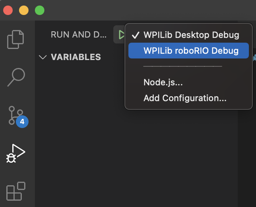Open the Source Control branch icon

point(16,115)
